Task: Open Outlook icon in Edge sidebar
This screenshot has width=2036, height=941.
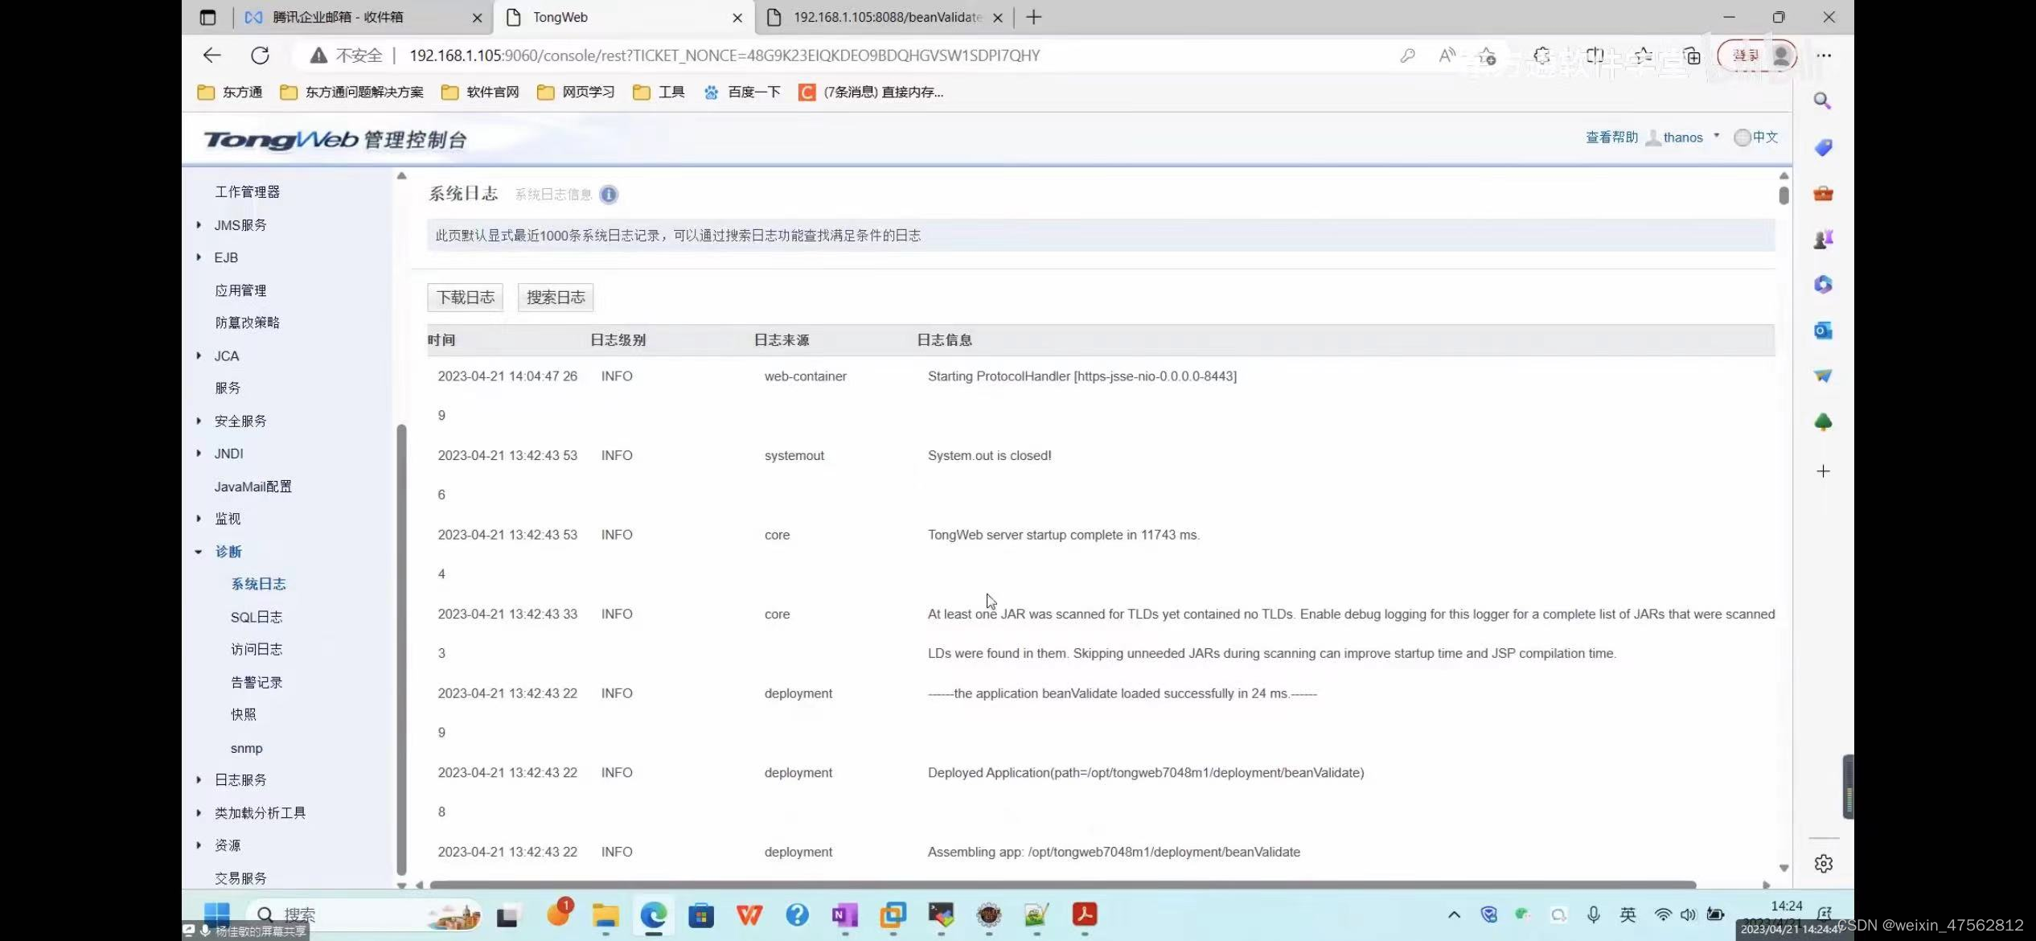Action: [1822, 331]
